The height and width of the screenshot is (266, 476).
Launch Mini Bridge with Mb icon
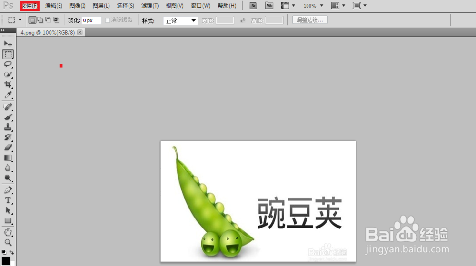coord(269,5)
